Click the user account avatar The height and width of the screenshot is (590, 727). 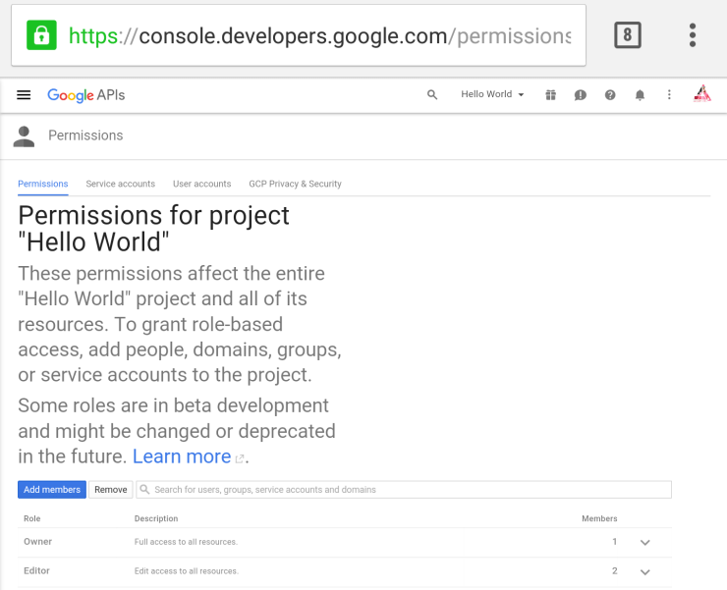point(702,94)
